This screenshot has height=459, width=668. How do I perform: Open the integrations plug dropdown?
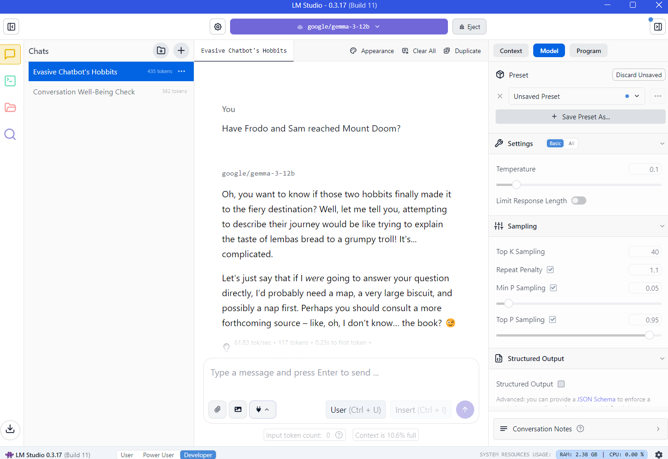(x=262, y=410)
